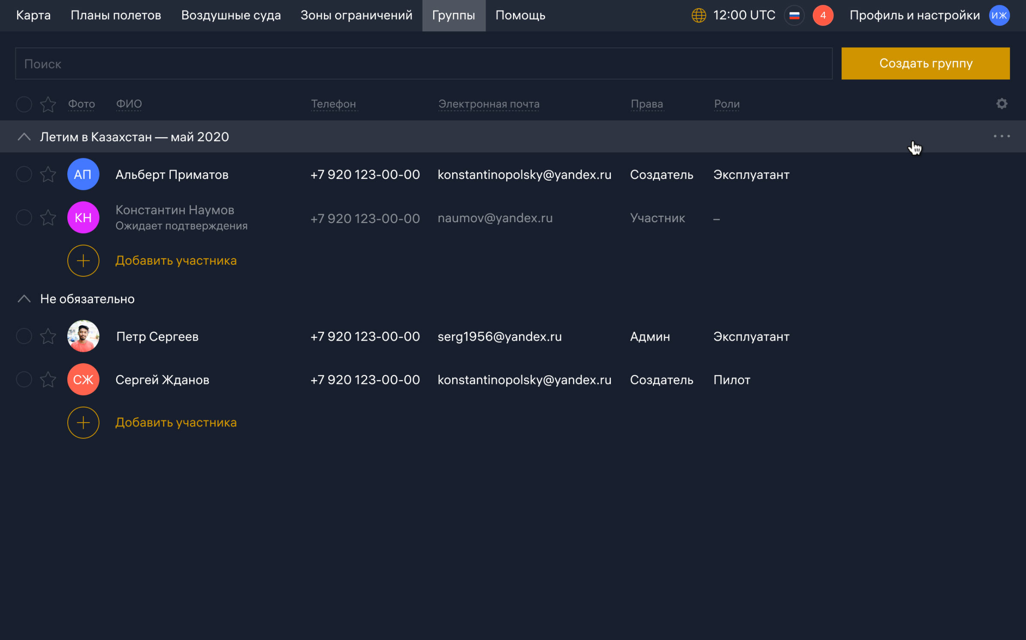Select Константин Наумов row checkbox
The width and height of the screenshot is (1026, 640).
24,217
